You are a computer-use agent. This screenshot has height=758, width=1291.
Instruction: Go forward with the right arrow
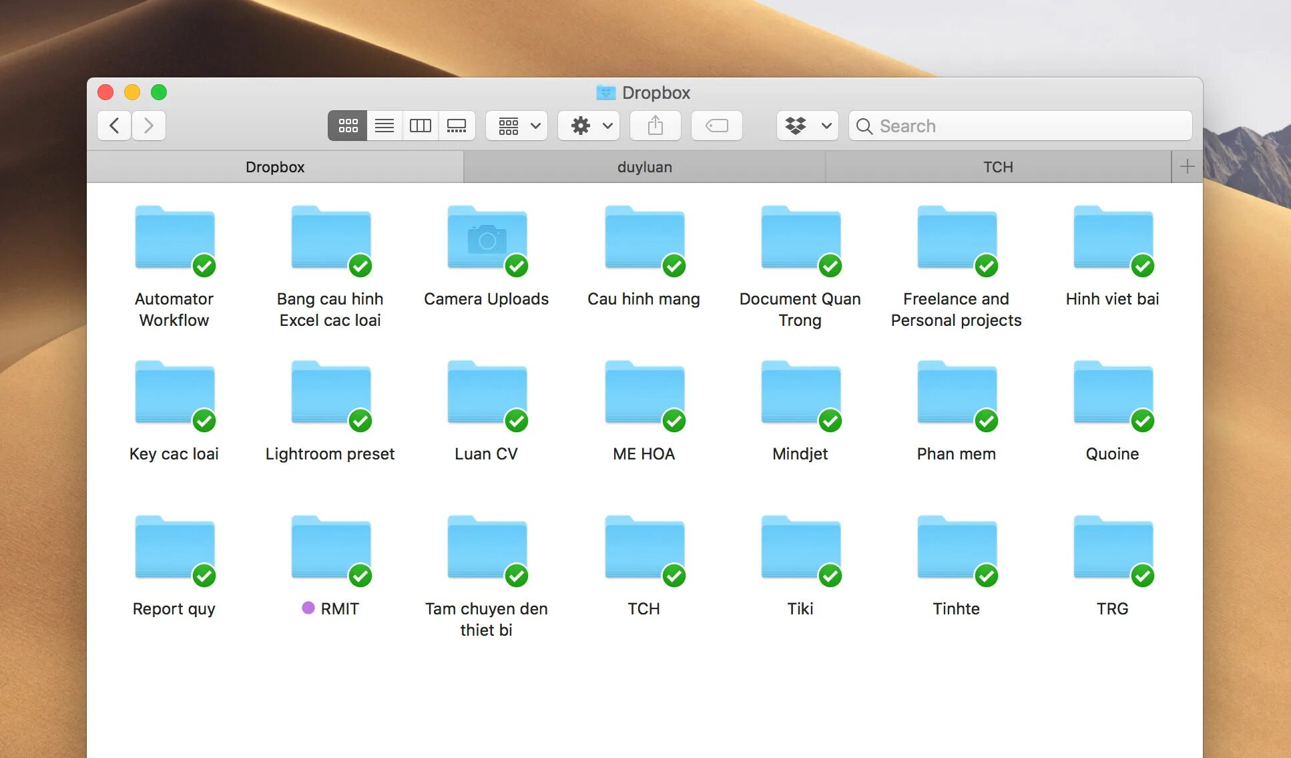(x=149, y=126)
